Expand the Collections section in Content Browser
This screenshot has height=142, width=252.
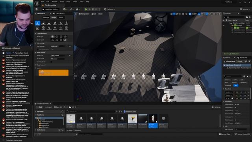pos(36,130)
